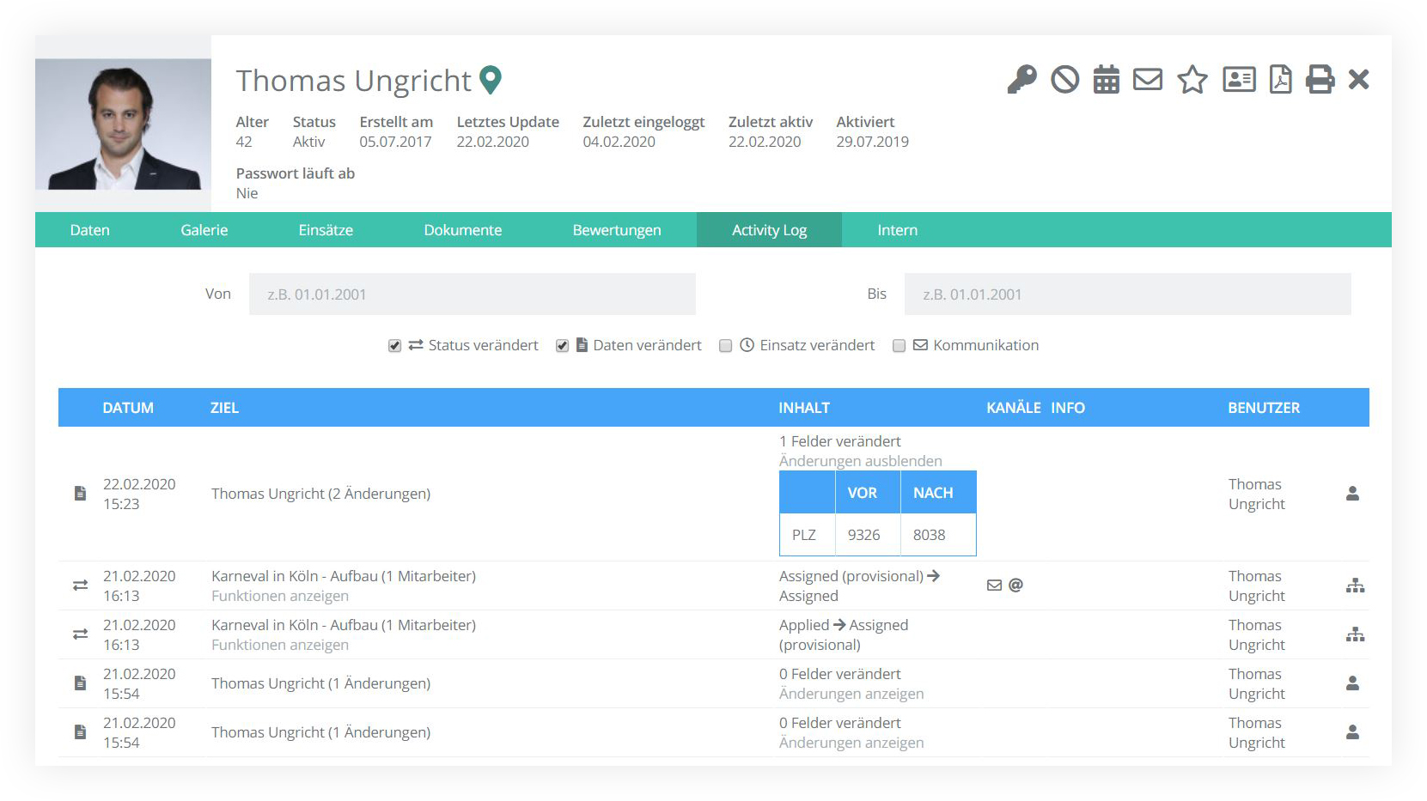
Task: Click the block user ban icon
Action: pyautogui.click(x=1064, y=80)
